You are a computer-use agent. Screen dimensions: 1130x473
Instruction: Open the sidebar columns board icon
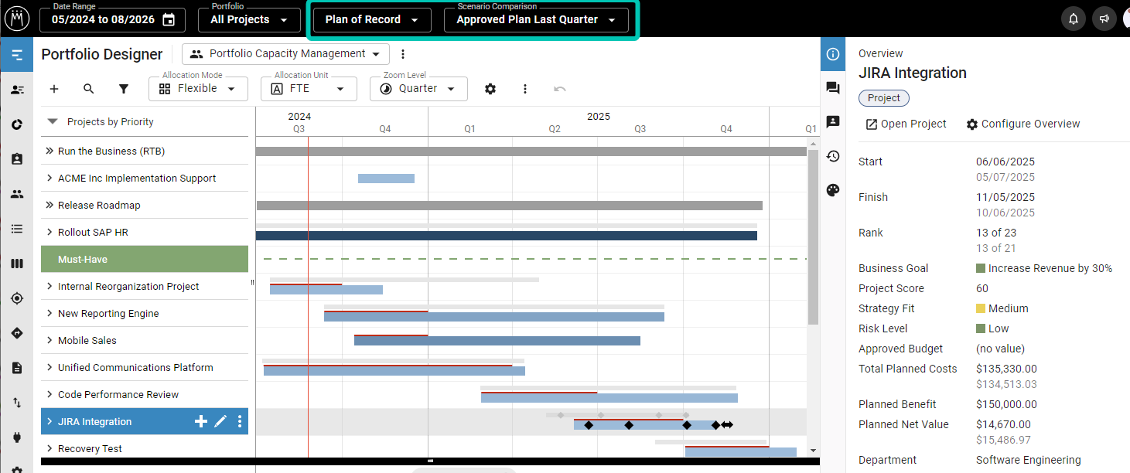click(17, 264)
